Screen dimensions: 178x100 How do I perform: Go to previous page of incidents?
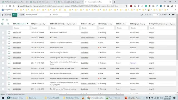pyautogui.click(x=150, y=15)
